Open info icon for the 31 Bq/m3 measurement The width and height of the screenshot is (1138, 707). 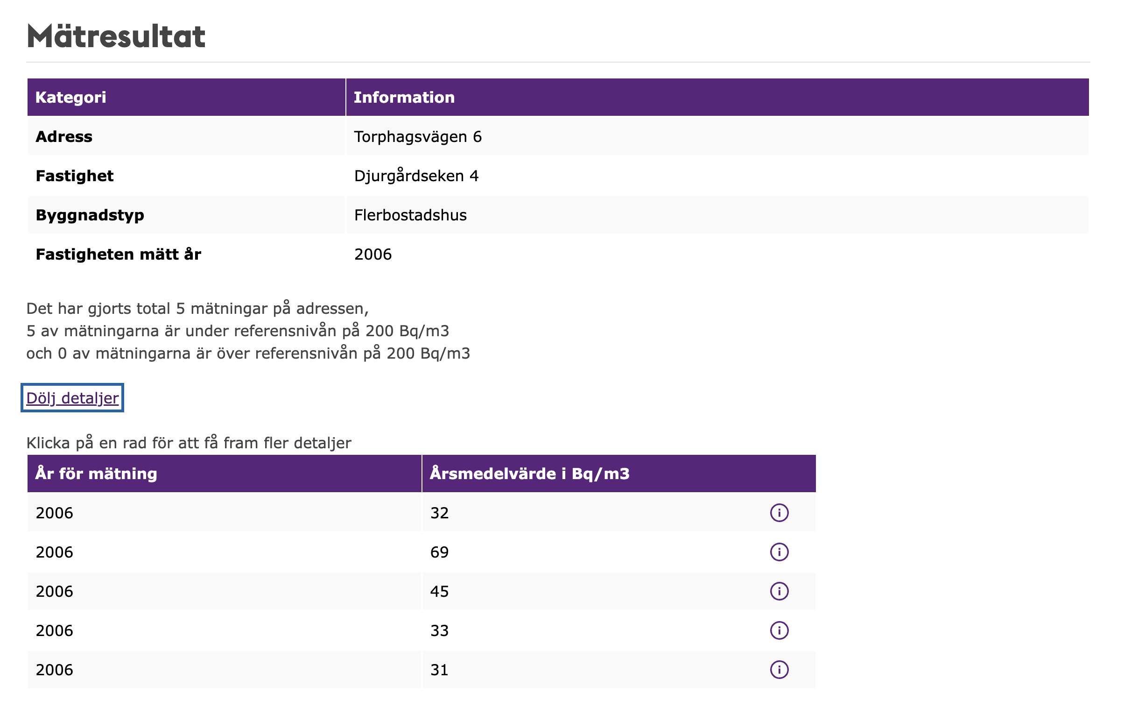[779, 670]
